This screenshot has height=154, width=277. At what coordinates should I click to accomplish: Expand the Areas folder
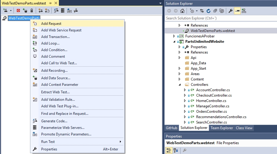coord(179,74)
